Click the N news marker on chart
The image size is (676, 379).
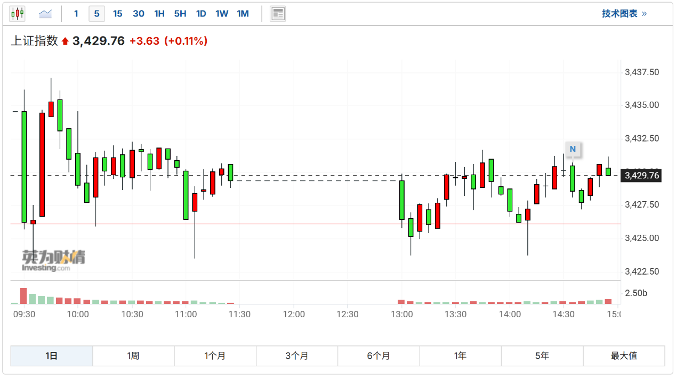point(573,150)
